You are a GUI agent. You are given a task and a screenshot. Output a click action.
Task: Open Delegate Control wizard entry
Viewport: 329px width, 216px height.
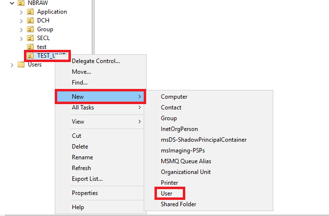coord(96,61)
